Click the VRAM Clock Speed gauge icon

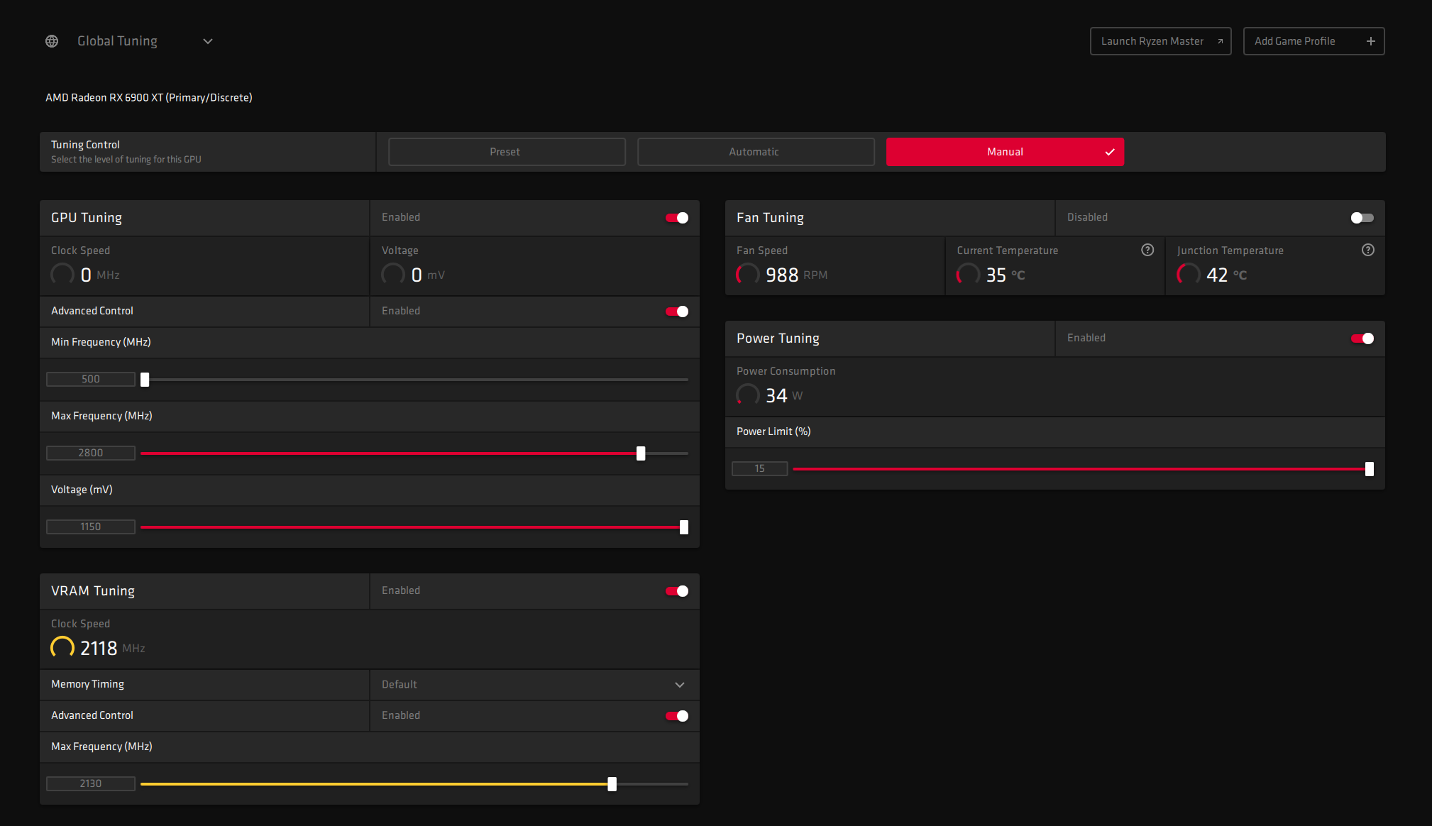62,647
